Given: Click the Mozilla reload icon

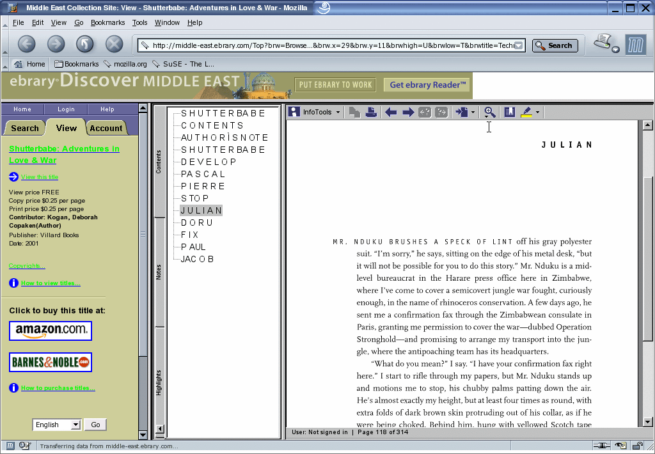Looking at the screenshot, I should tap(85, 43).
